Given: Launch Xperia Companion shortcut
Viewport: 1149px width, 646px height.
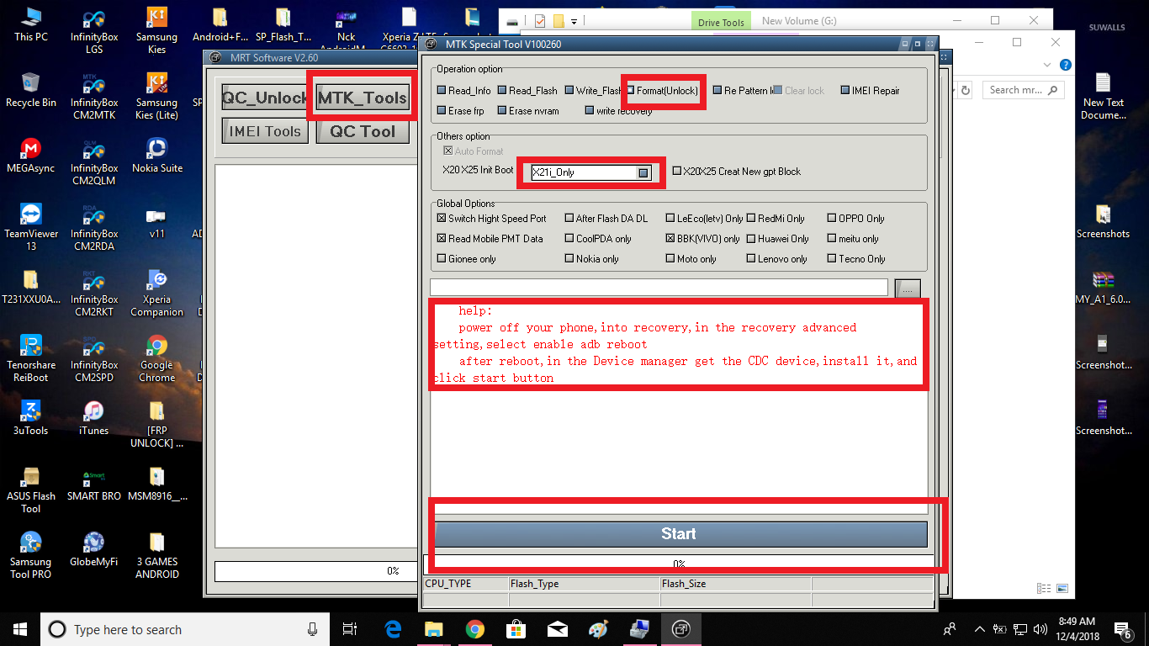Looking at the screenshot, I should tap(156, 293).
